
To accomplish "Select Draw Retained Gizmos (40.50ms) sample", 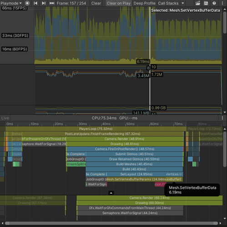I will 134,159.
